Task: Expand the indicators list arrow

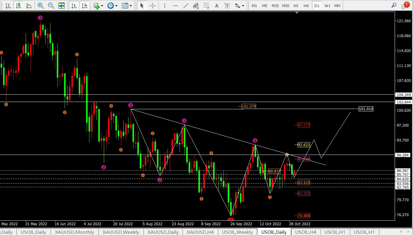Action: 102,6
